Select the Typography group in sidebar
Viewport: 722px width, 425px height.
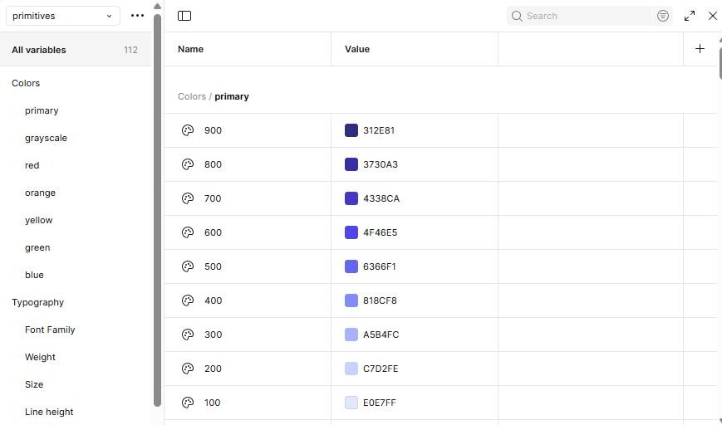pyautogui.click(x=37, y=302)
